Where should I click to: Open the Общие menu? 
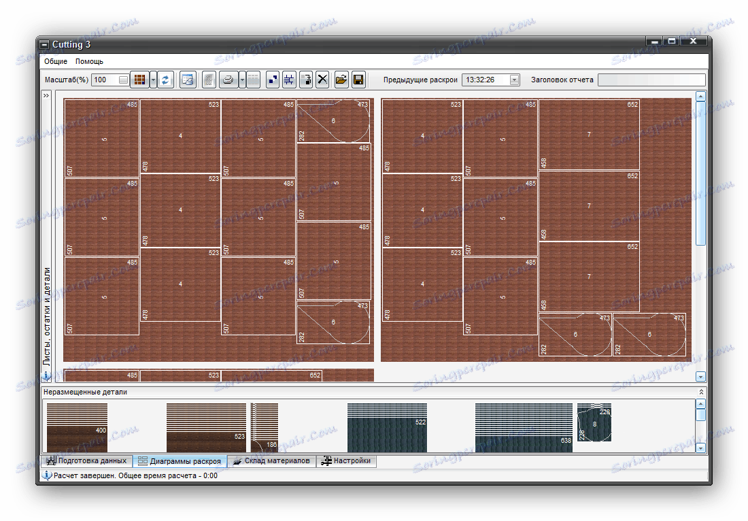[56, 61]
